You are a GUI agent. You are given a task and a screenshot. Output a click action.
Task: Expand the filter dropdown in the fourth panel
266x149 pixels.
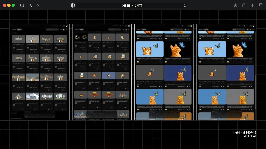click(x=239, y=29)
